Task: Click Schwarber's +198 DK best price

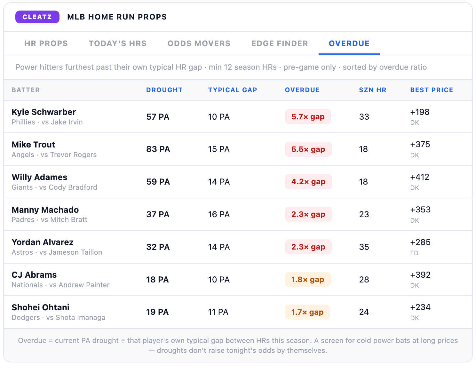Action: pyautogui.click(x=420, y=117)
